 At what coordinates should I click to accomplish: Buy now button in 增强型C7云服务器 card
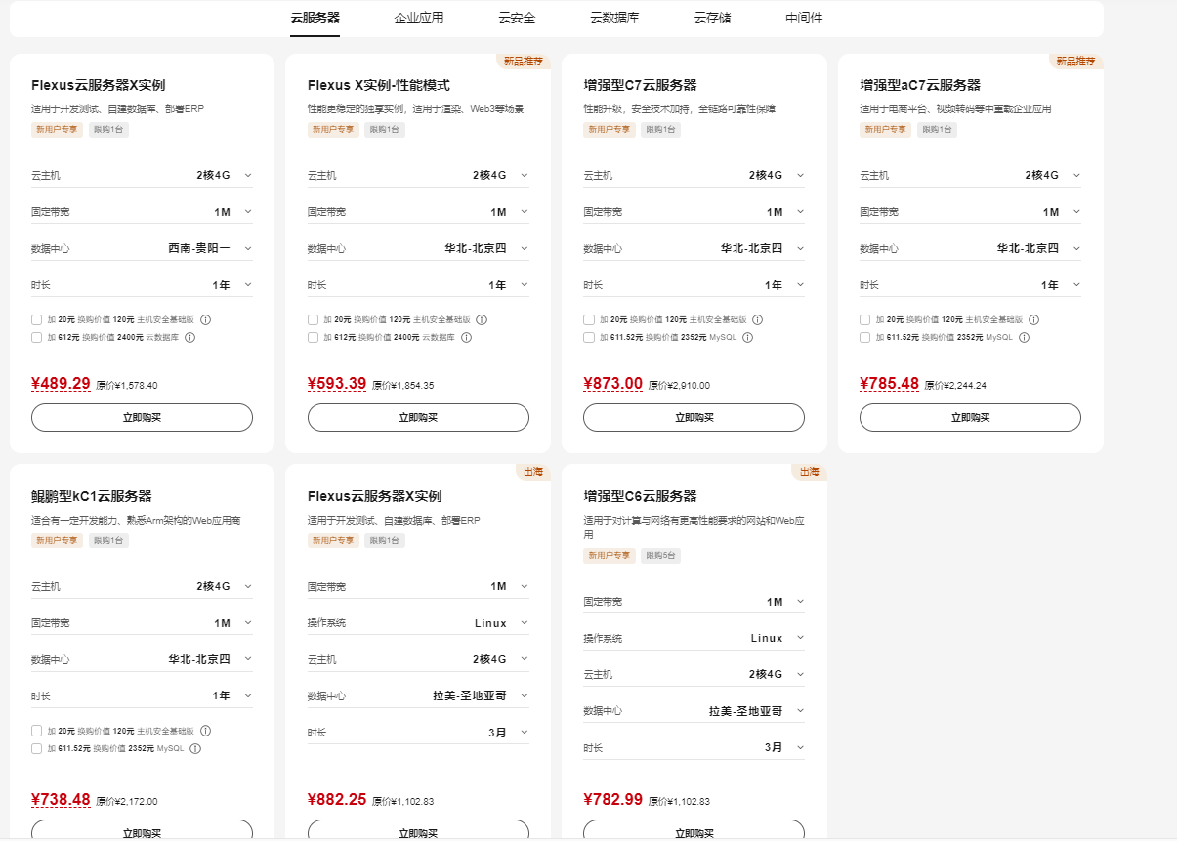pos(694,417)
